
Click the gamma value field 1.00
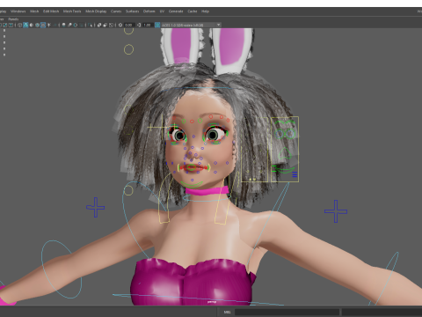coord(148,25)
